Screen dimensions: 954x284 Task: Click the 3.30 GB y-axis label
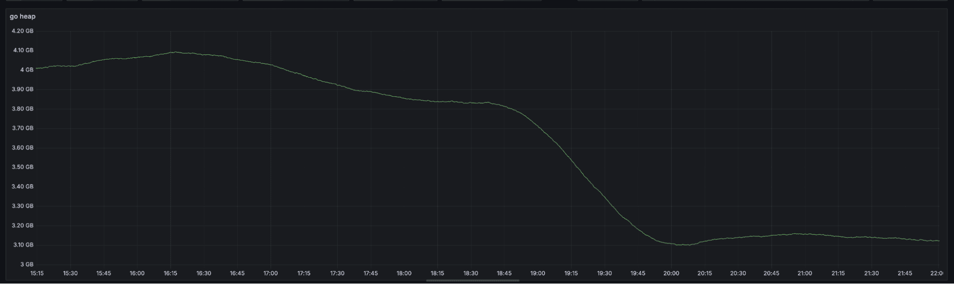(22, 206)
